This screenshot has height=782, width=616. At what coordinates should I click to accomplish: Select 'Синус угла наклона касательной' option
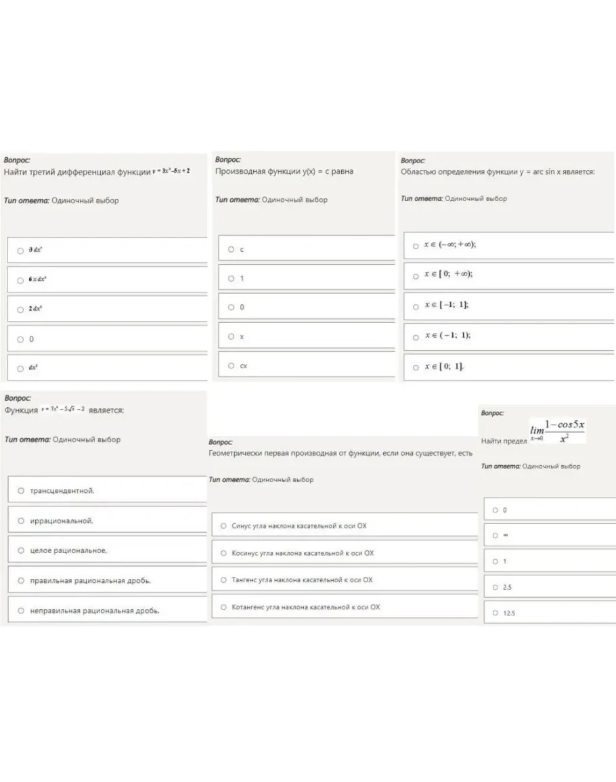click(x=223, y=525)
